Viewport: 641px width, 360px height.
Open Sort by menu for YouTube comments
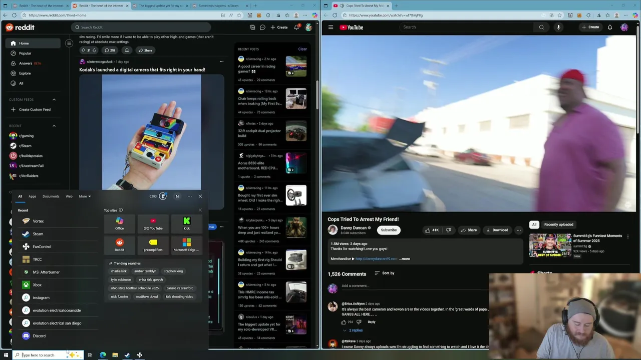(385, 273)
